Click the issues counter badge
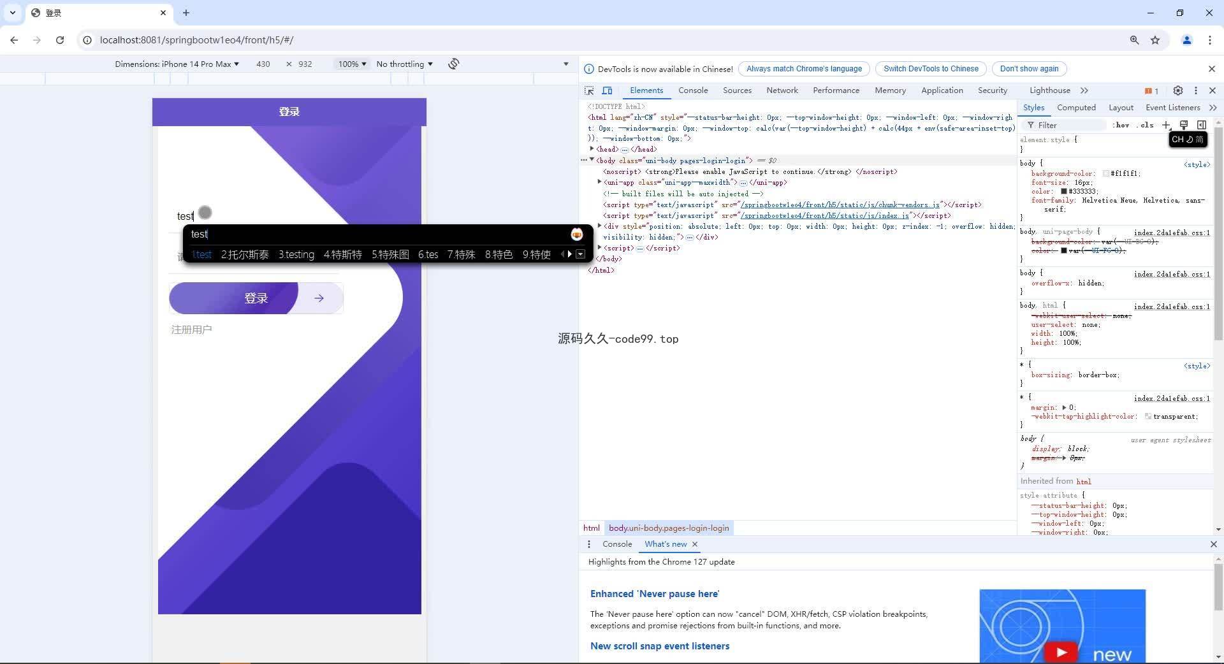 (1151, 90)
